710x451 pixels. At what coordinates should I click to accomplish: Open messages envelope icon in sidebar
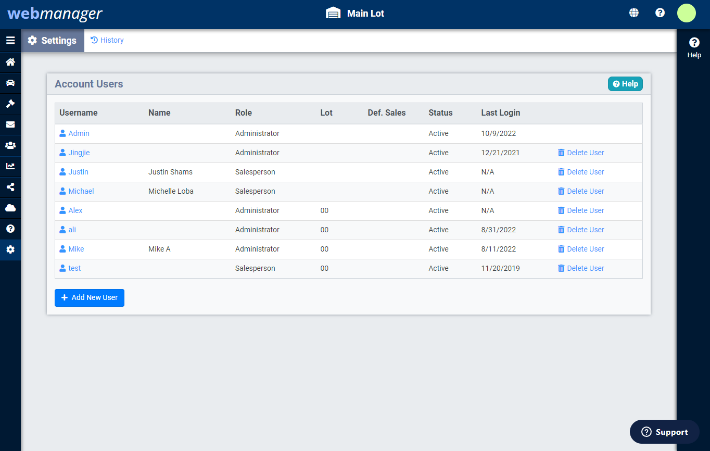pyautogui.click(x=10, y=125)
